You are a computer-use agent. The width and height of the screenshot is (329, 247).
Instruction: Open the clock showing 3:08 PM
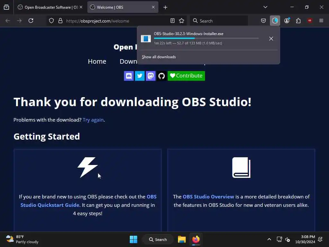(305, 239)
